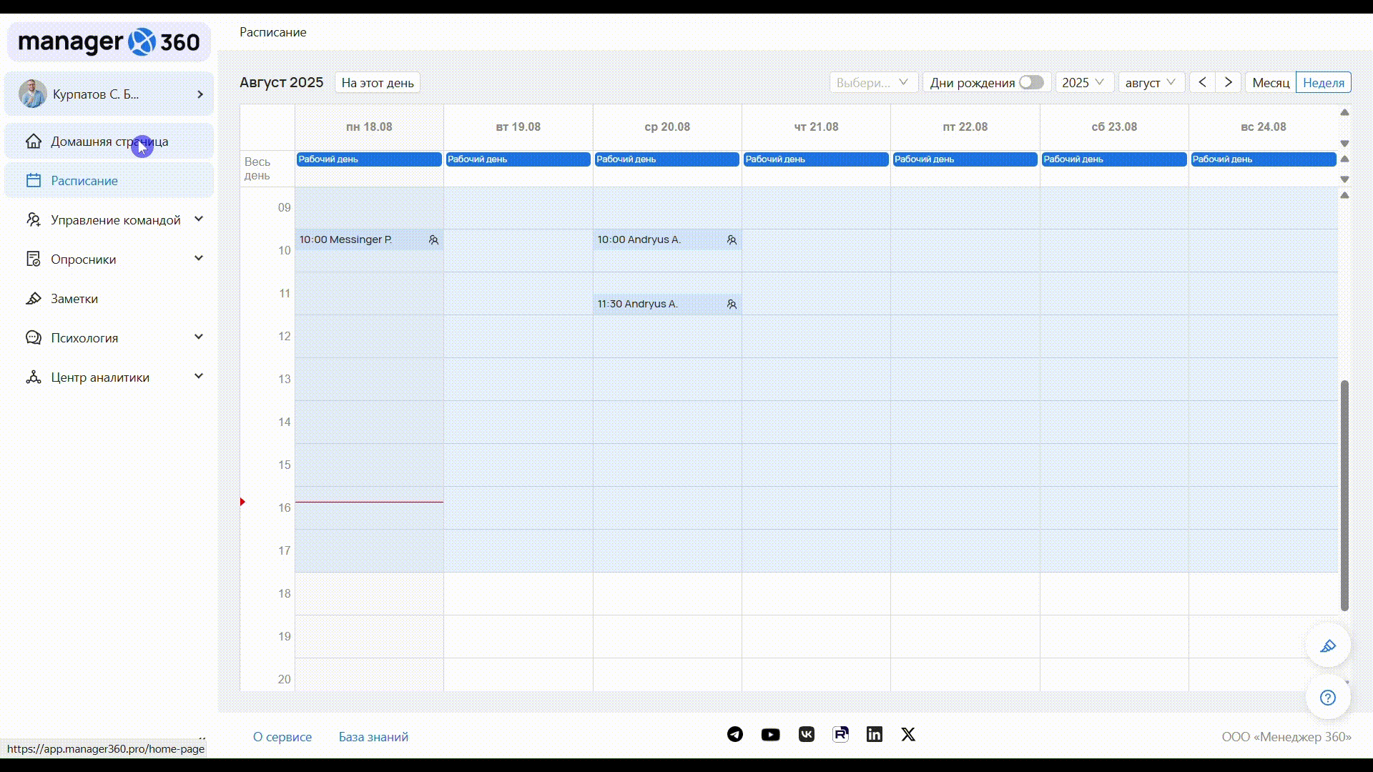
Task: Open the База знаний link
Action: pos(373,737)
